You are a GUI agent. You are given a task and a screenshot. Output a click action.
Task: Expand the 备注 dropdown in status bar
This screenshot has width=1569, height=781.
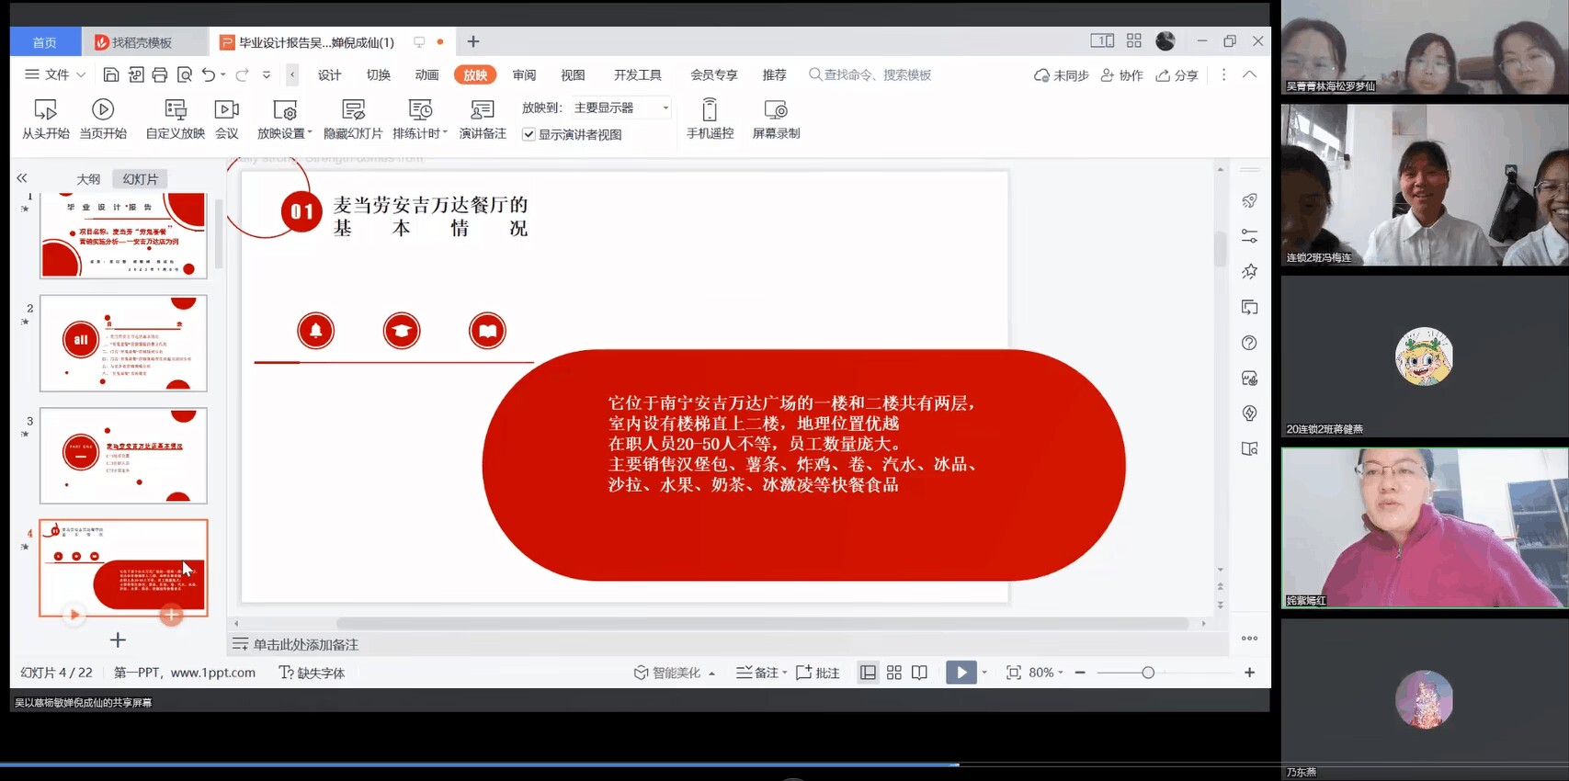(x=785, y=673)
